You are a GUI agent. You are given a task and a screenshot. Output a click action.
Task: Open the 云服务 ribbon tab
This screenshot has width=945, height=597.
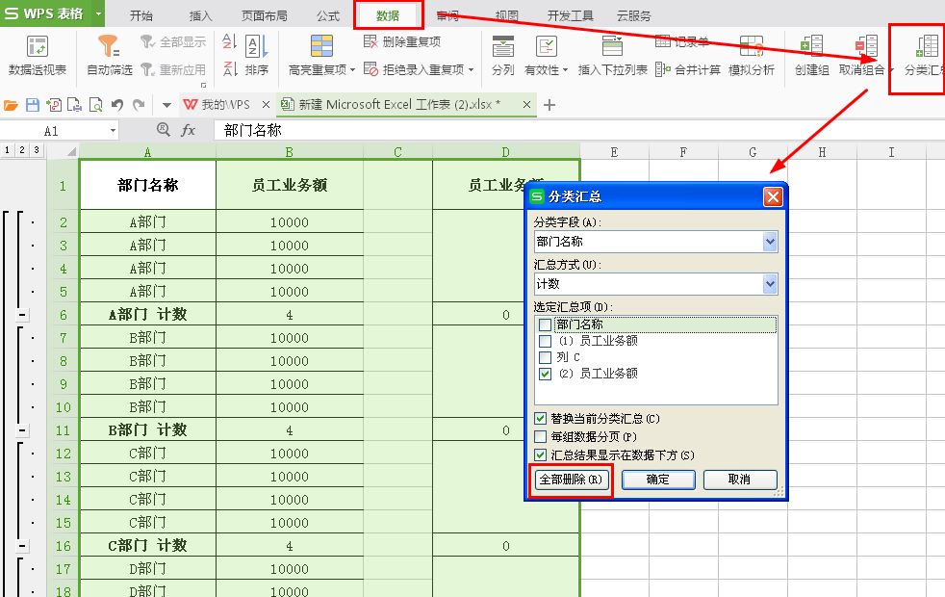coord(634,15)
